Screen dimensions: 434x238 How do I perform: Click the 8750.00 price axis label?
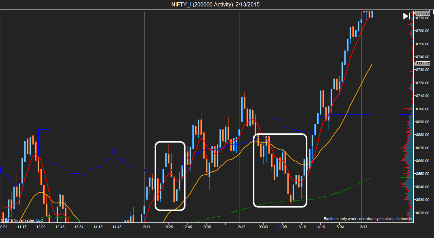(x=422, y=44)
